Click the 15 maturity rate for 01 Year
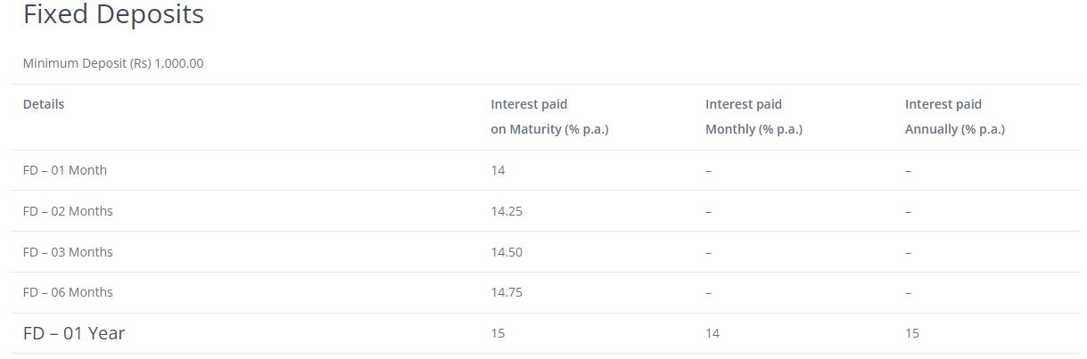This screenshot has height=359, width=1087. click(498, 333)
